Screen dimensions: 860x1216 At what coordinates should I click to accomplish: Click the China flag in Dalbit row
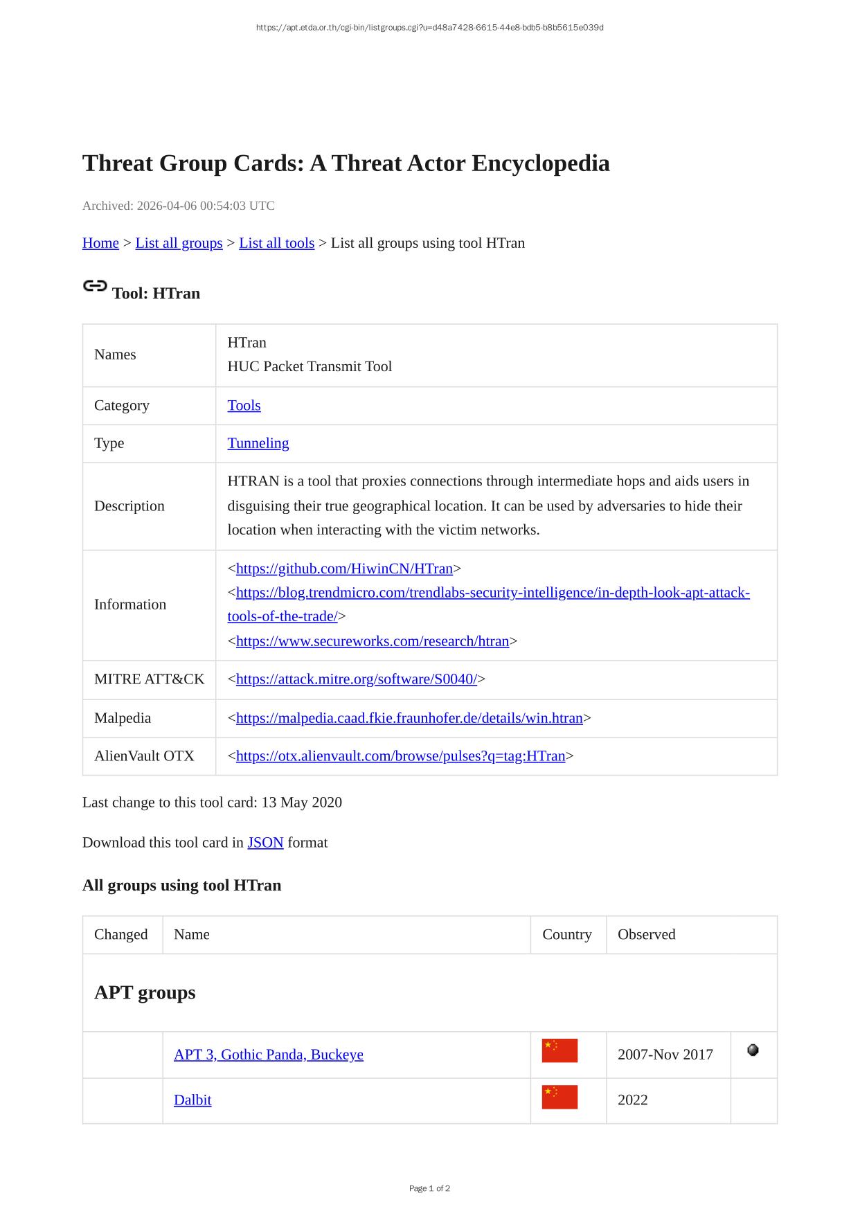point(559,1097)
